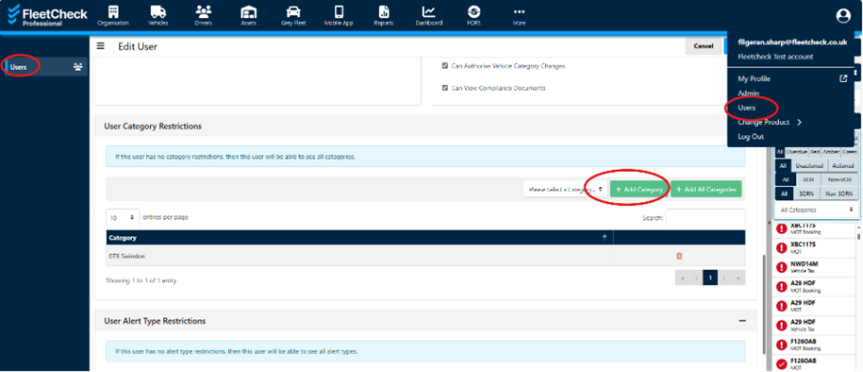
Task: Change the entries per page dropdown
Action: (x=122, y=217)
